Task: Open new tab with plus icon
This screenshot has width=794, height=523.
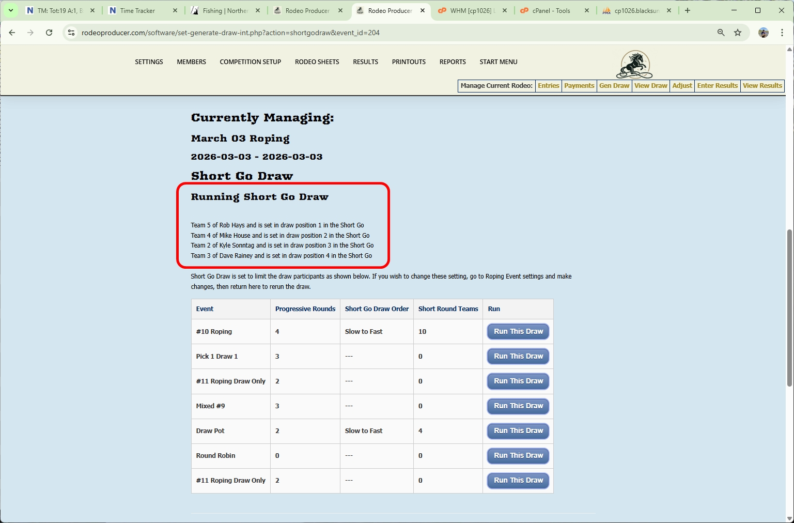Action: click(x=687, y=10)
